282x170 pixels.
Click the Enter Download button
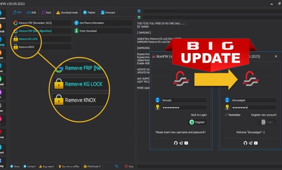point(103,31)
